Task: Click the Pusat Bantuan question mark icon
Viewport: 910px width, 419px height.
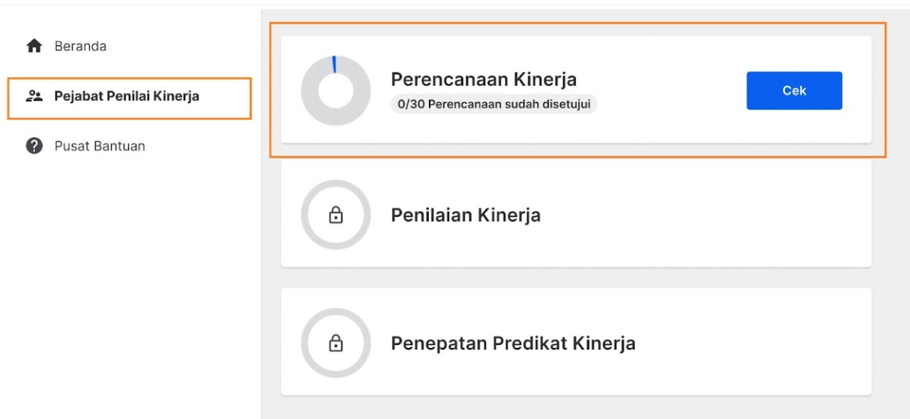Action: [x=34, y=146]
